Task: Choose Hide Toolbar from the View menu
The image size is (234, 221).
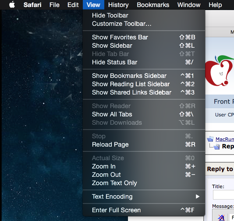Action: tap(144, 15)
